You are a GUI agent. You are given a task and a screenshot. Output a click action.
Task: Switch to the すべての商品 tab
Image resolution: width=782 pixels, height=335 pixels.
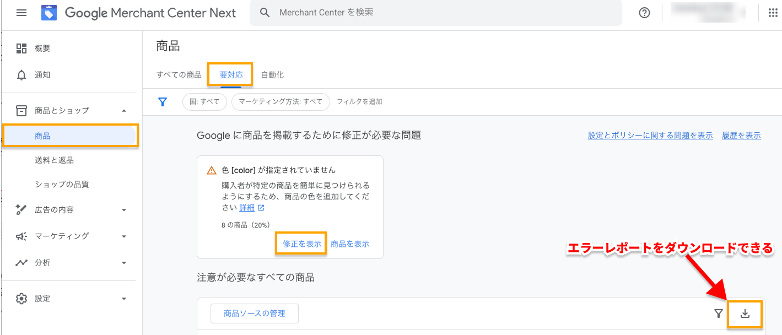pos(179,75)
